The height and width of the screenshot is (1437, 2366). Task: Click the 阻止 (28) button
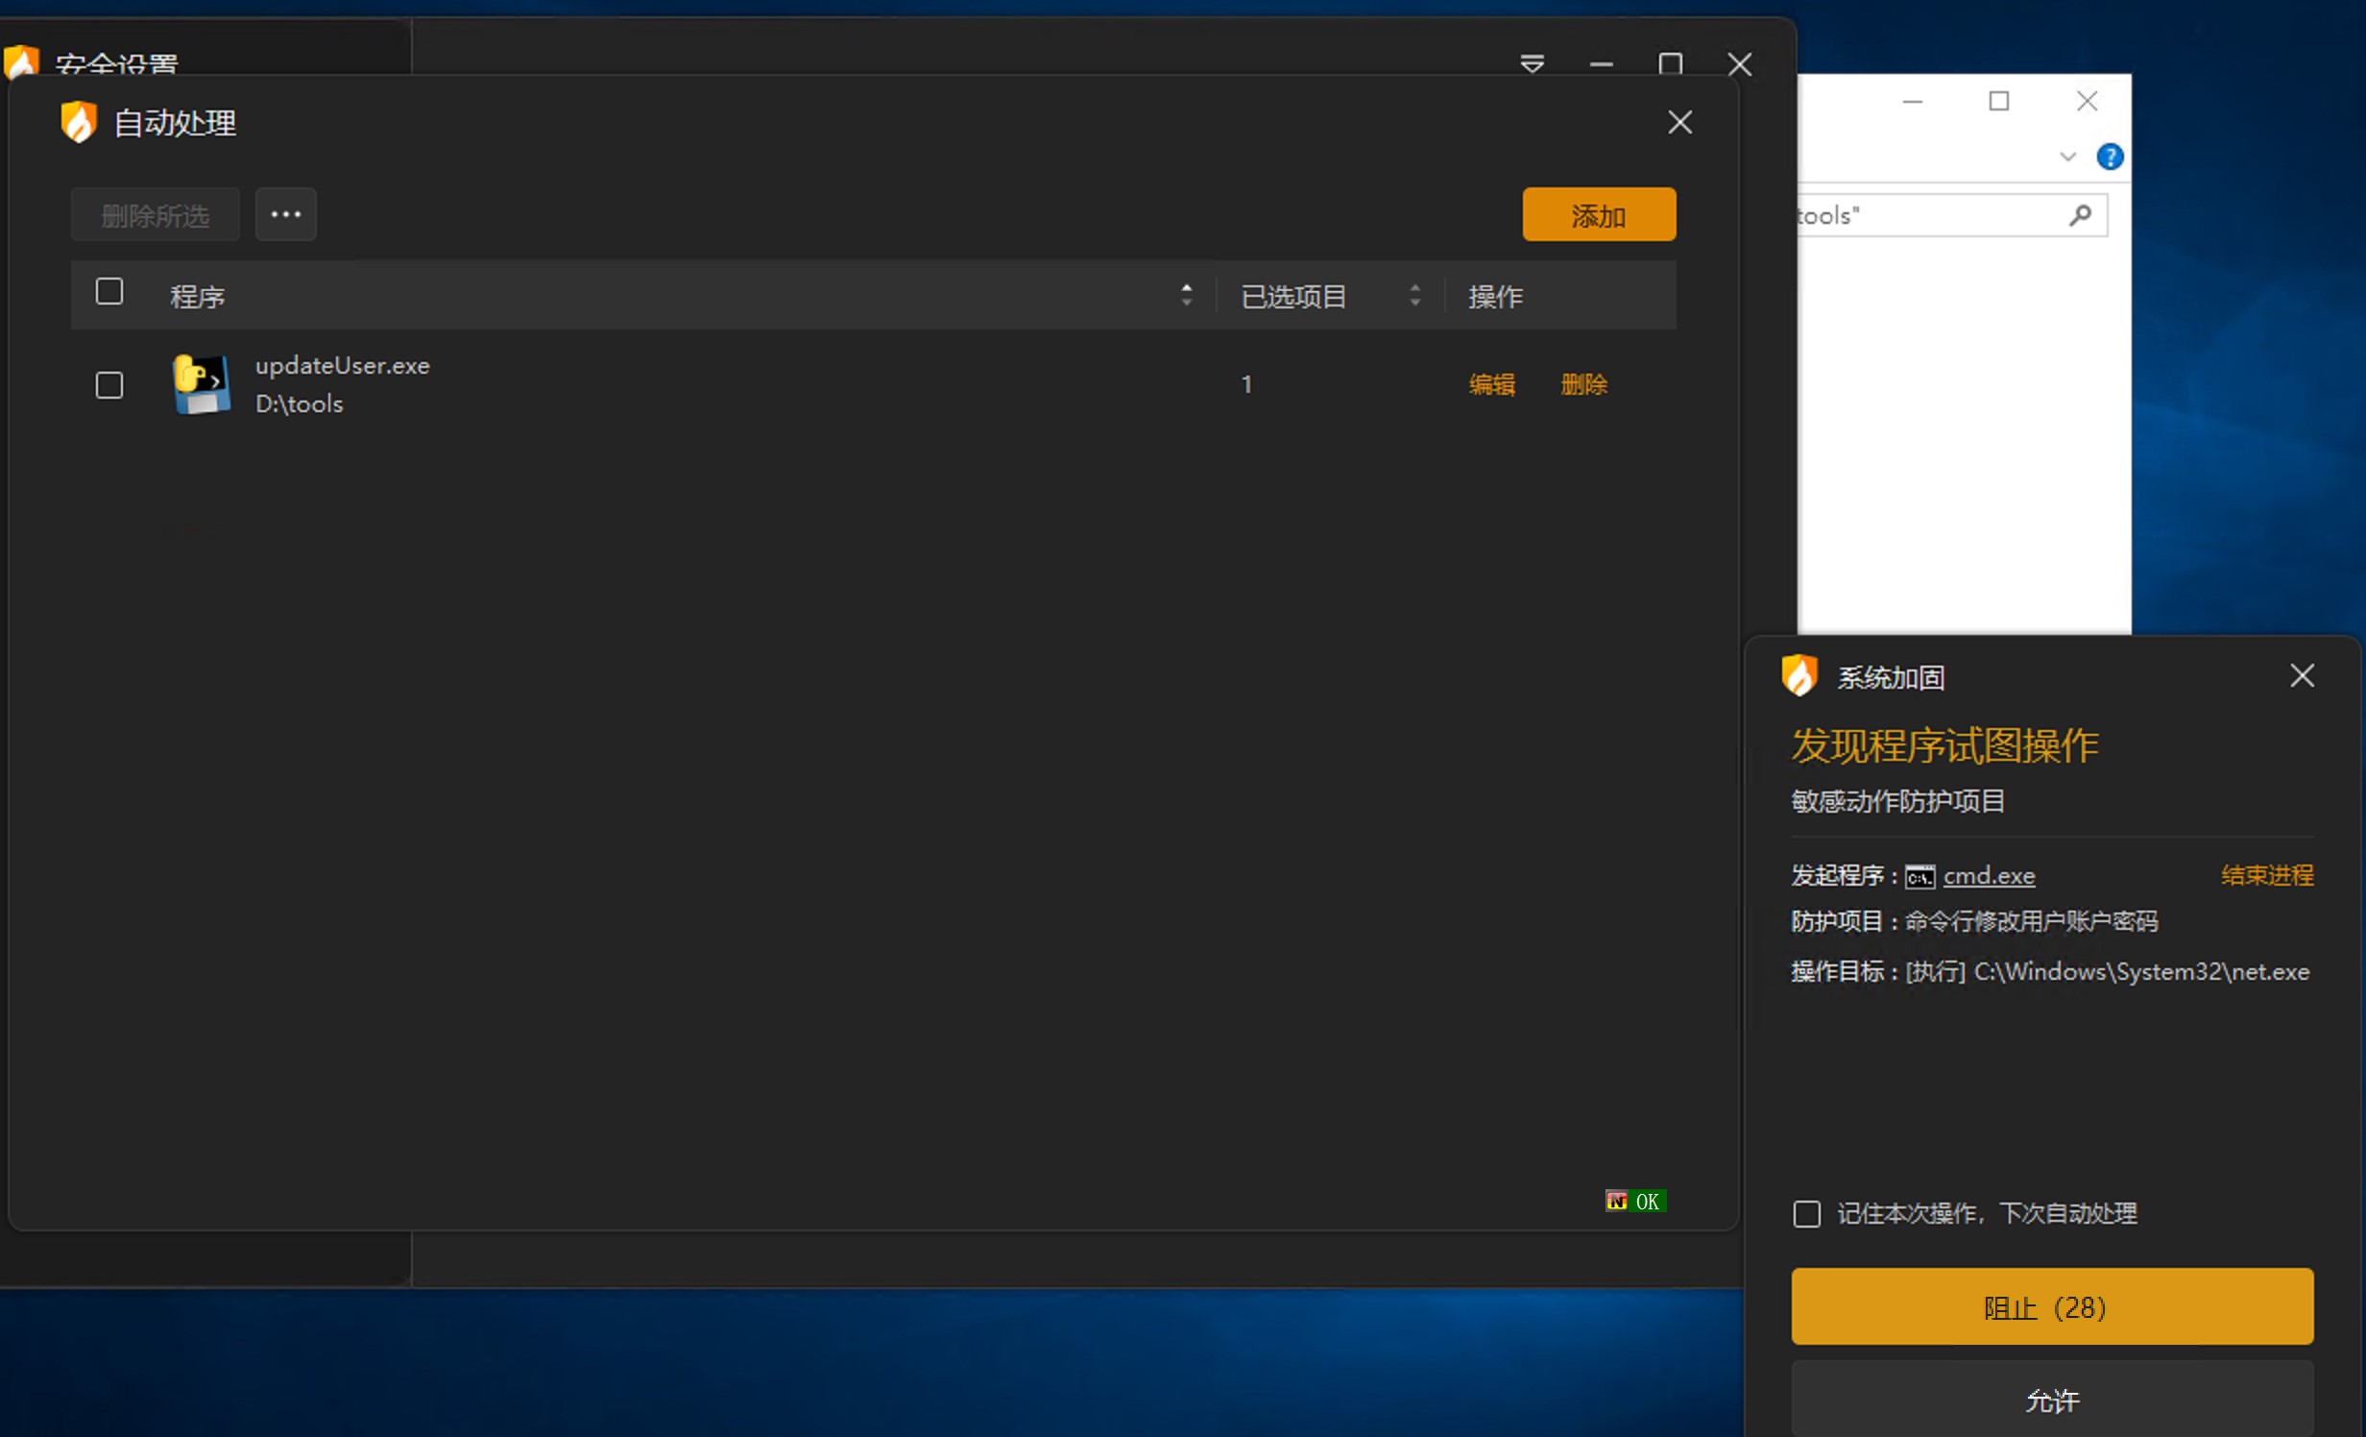pos(2053,1306)
